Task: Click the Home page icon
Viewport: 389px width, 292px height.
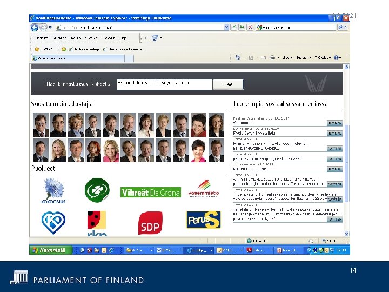Action: [238, 58]
